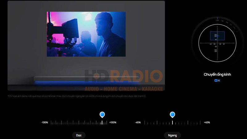
Task: Click the demo disclaimer footnote text
Action: pyautogui.click(x=77, y=96)
